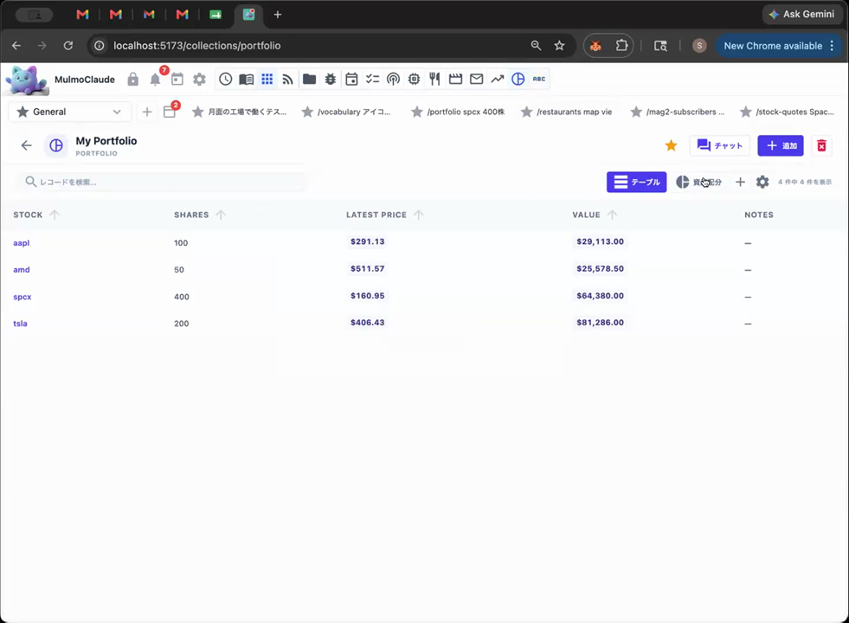Click the Chrome address bar URL

(197, 46)
